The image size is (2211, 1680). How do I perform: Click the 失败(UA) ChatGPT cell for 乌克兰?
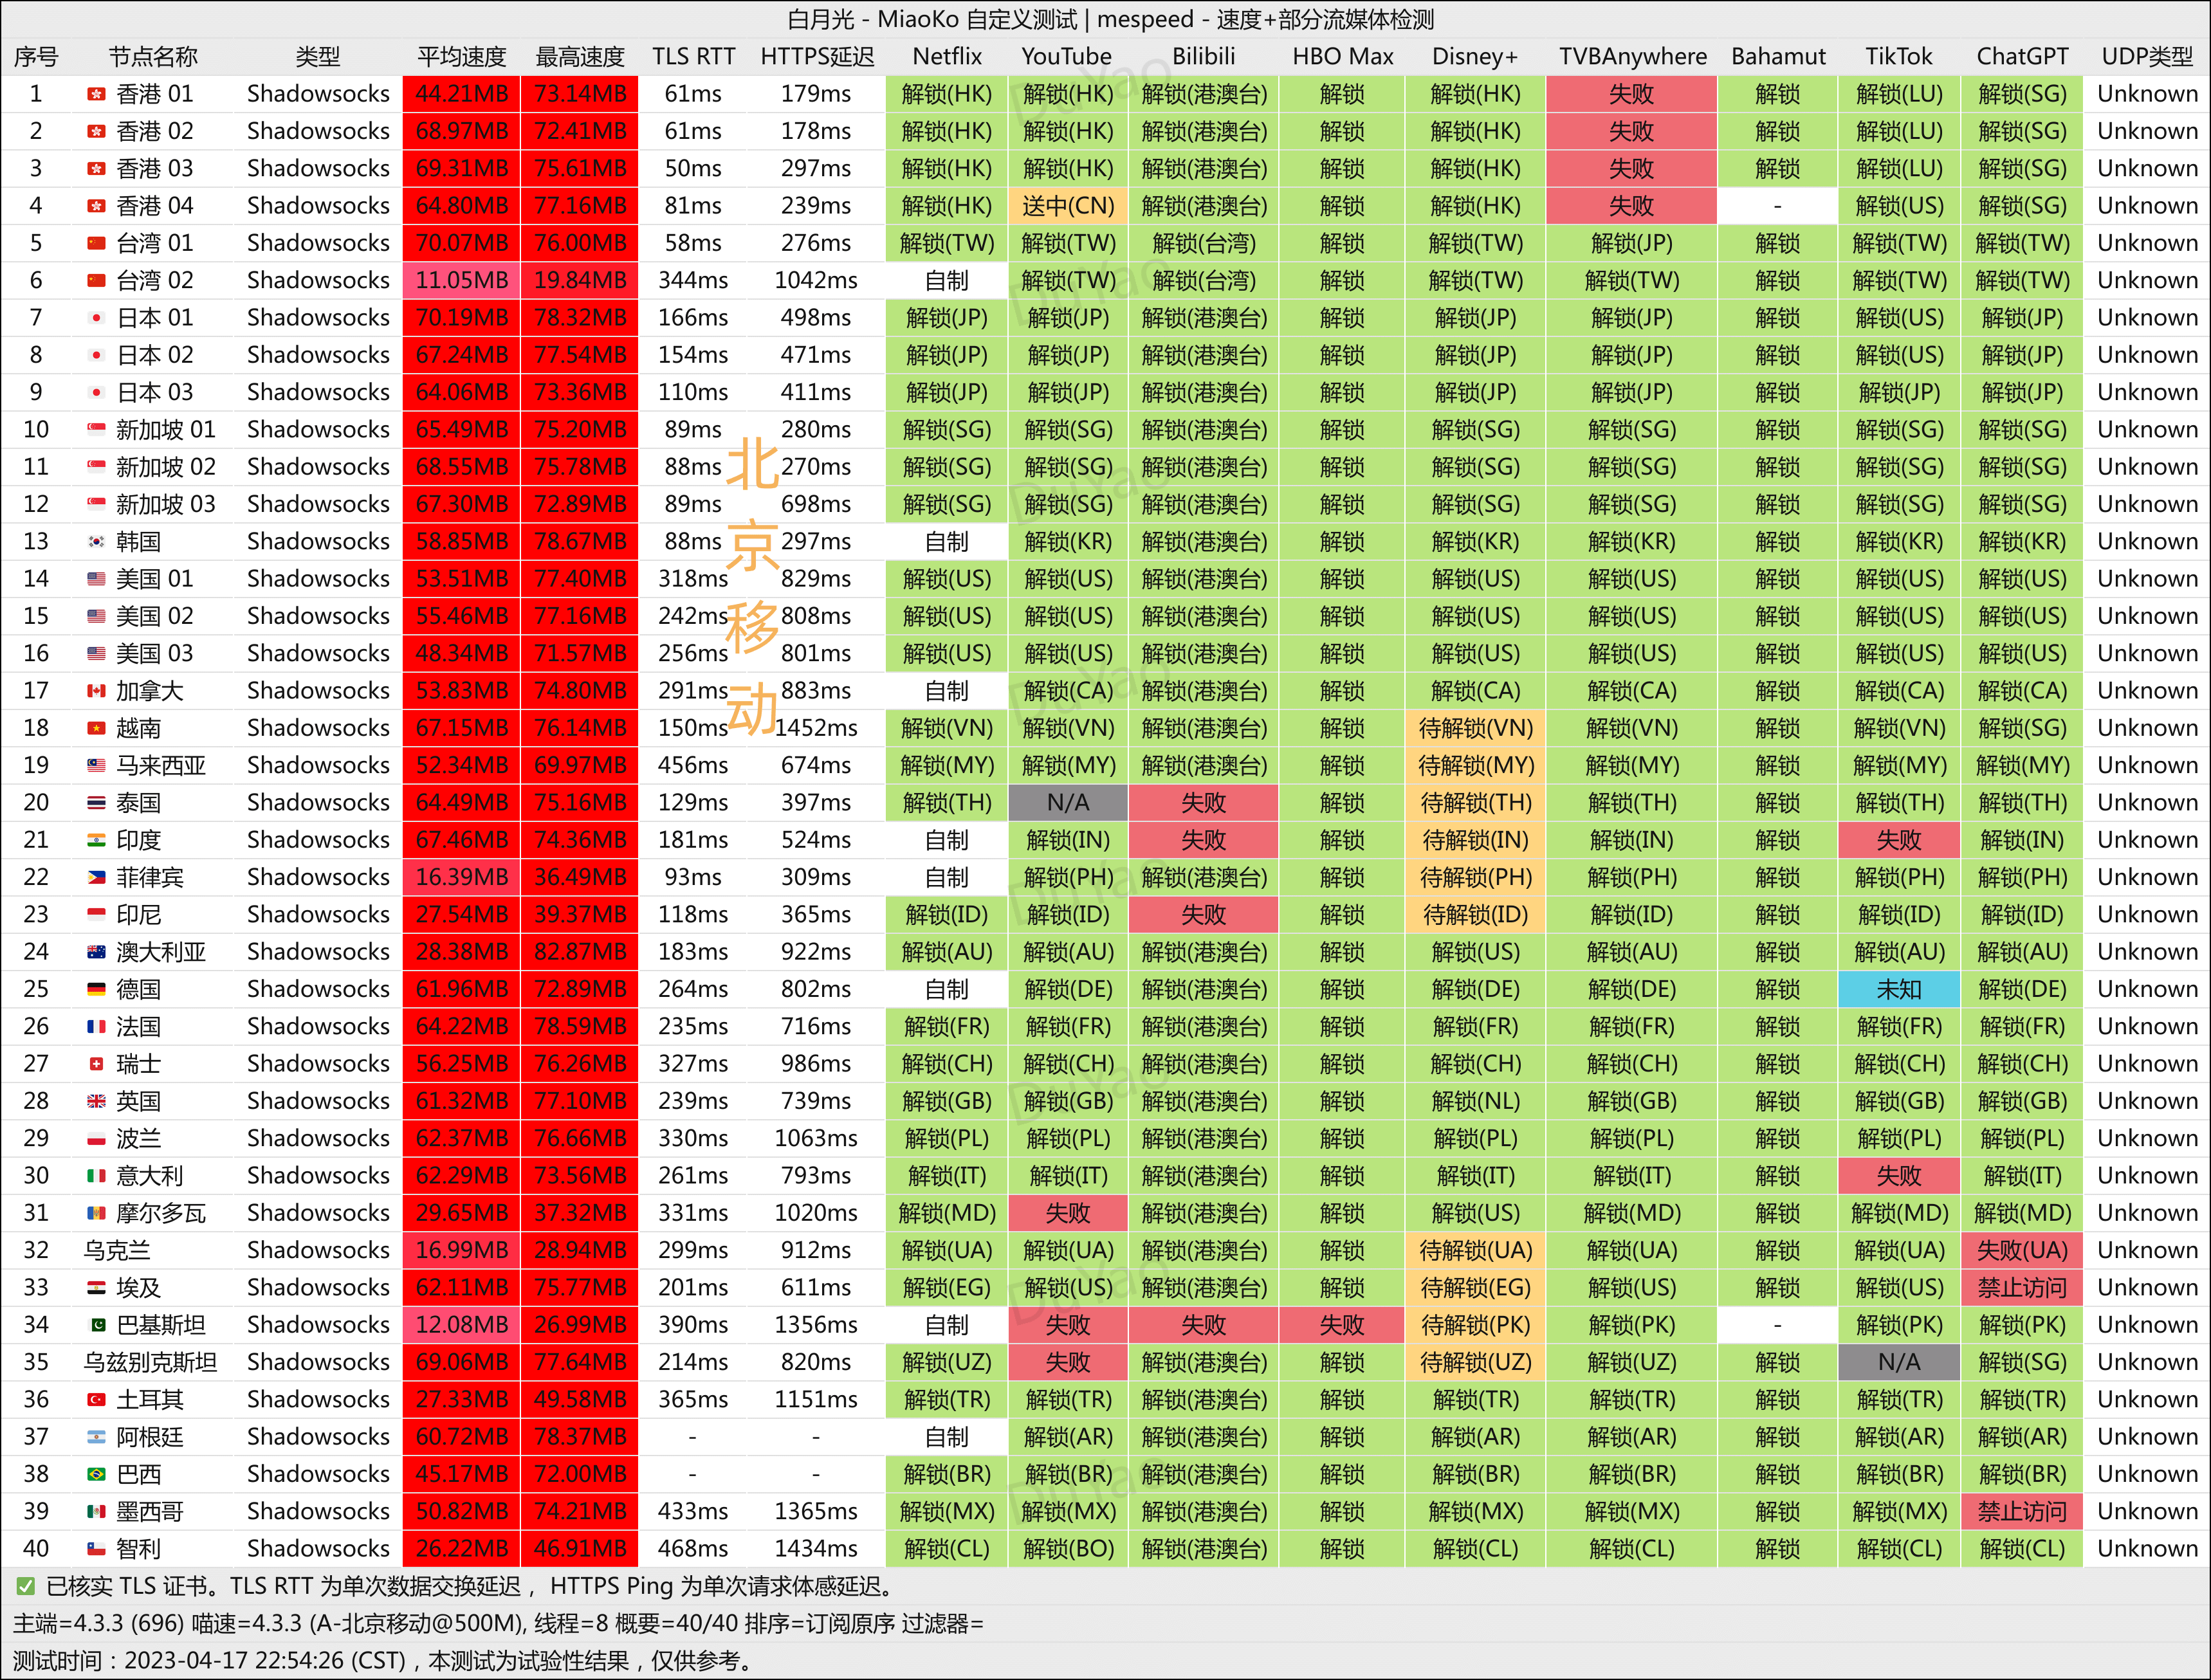click(2022, 1250)
